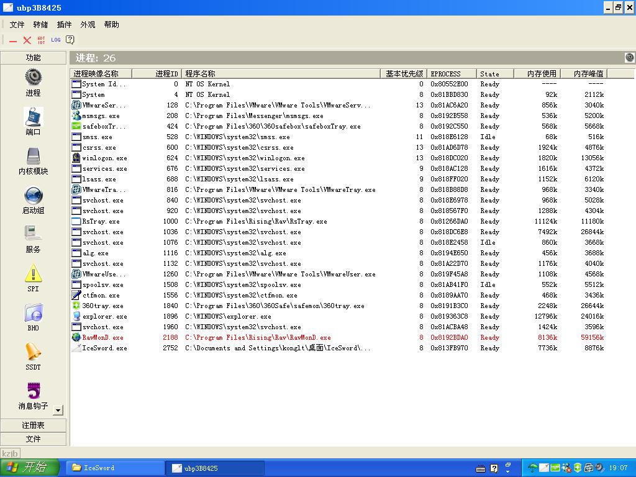Click the red dash toolbar icon
636x477 pixels.
[x=13, y=40]
